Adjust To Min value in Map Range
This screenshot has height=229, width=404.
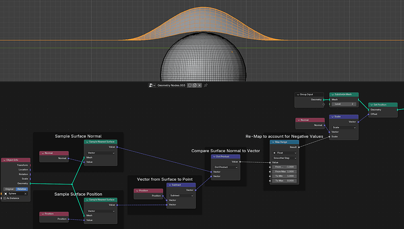tap(285, 176)
